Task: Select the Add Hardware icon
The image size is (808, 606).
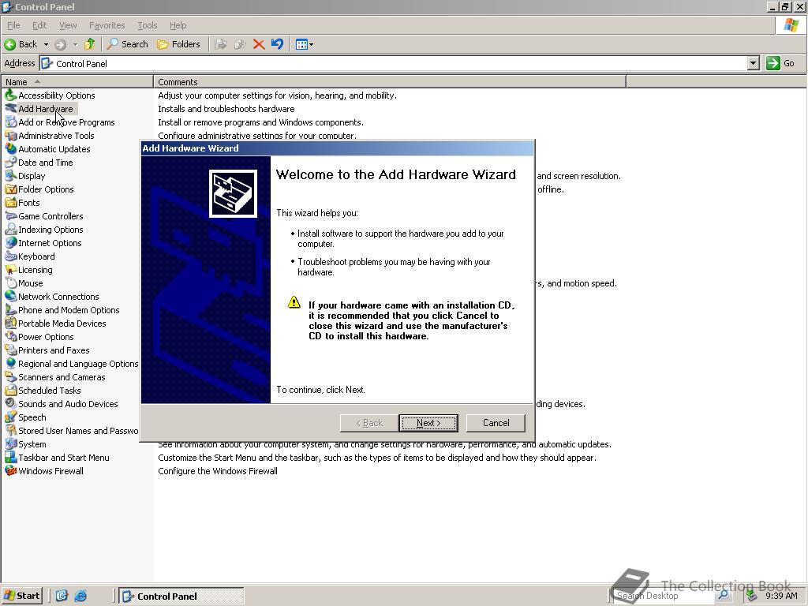Action: (x=10, y=108)
